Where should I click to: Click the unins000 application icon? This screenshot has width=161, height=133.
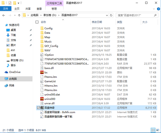click(42, 99)
